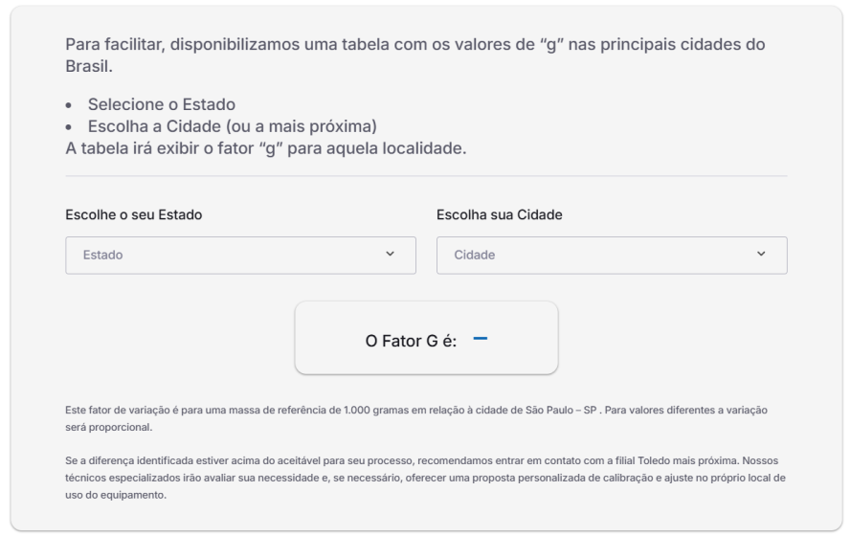The height and width of the screenshot is (536, 851).
Task: Click the "Escolha sua Cidade" label
Action: (x=499, y=213)
